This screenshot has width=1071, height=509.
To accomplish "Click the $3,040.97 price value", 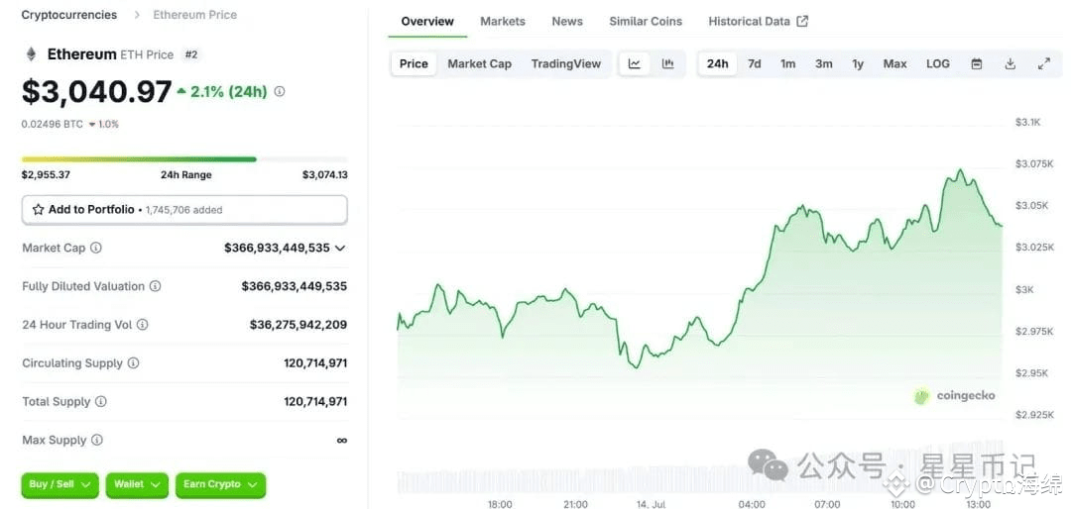I will [96, 91].
